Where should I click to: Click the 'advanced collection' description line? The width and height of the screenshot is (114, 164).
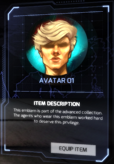[x=58, y=112]
